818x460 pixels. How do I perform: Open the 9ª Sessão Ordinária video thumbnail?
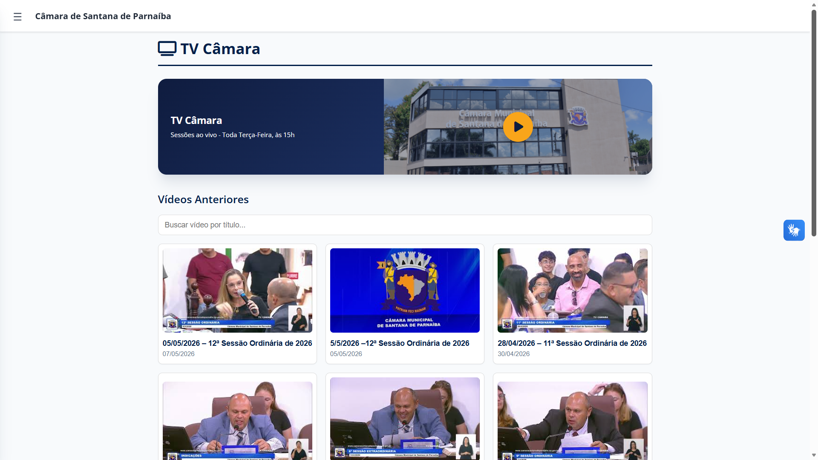[573, 421]
